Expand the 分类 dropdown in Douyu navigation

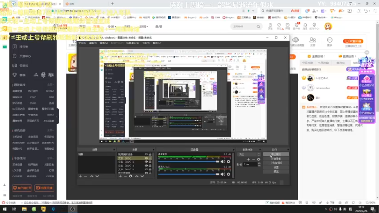pyautogui.click(x=112, y=27)
